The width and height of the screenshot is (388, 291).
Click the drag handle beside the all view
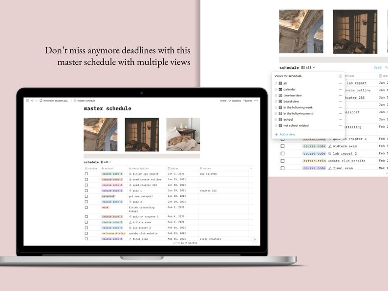point(276,83)
